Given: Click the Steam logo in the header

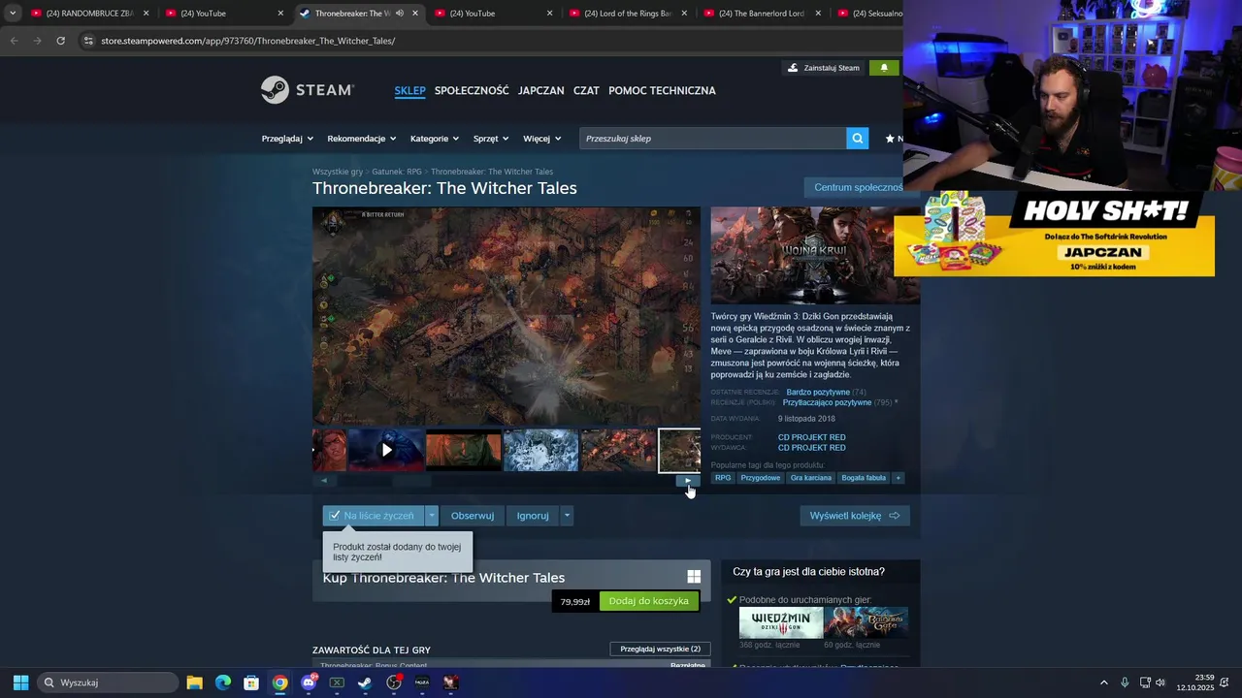Looking at the screenshot, I should (x=308, y=90).
